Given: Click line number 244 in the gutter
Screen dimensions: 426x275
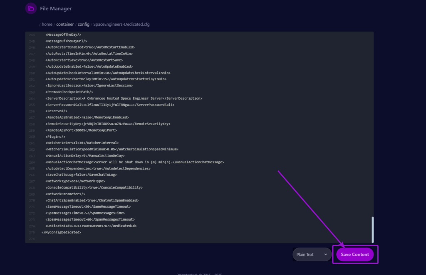Looking at the screenshot, I should (32, 35).
